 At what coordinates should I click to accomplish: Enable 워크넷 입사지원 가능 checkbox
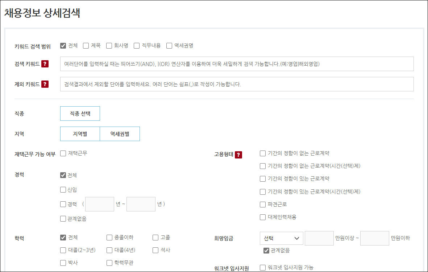263,267
